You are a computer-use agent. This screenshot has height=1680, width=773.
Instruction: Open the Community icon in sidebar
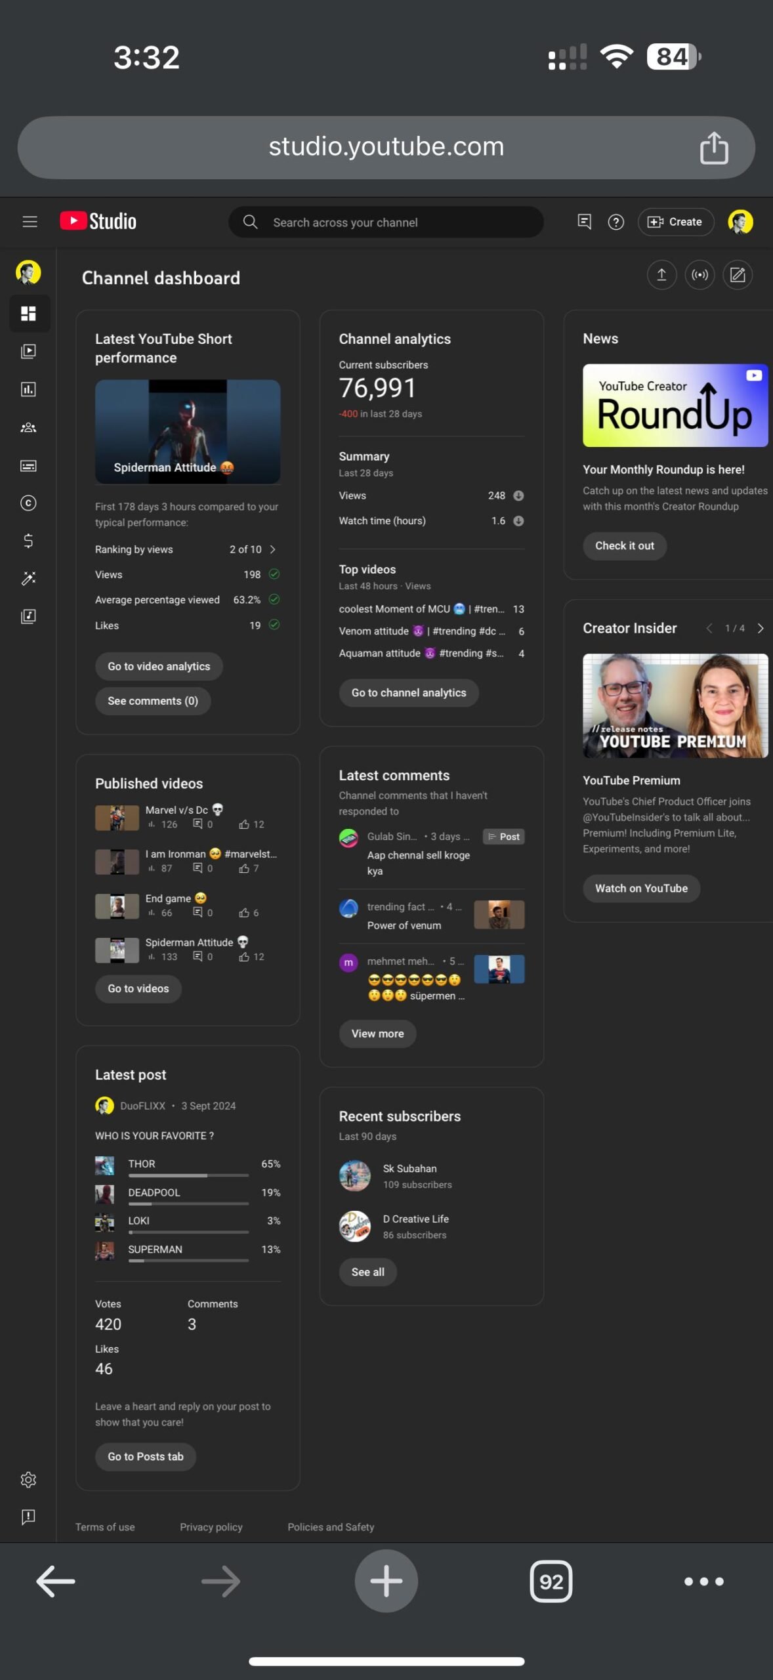pyautogui.click(x=28, y=428)
